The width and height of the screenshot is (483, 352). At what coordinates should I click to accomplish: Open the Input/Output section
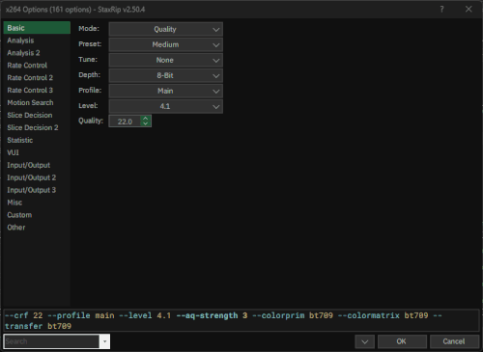coord(37,165)
